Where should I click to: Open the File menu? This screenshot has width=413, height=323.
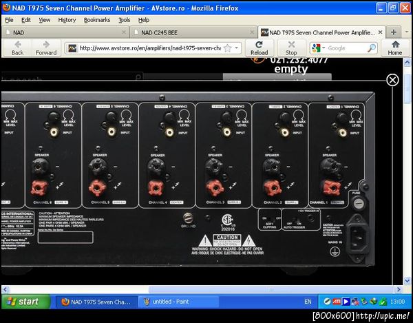[9, 20]
